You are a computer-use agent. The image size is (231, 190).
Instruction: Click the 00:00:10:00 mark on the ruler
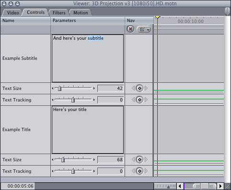click(x=191, y=22)
